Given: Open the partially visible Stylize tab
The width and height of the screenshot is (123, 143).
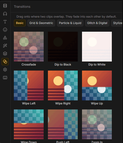Looking at the screenshot, I should click(x=117, y=23).
